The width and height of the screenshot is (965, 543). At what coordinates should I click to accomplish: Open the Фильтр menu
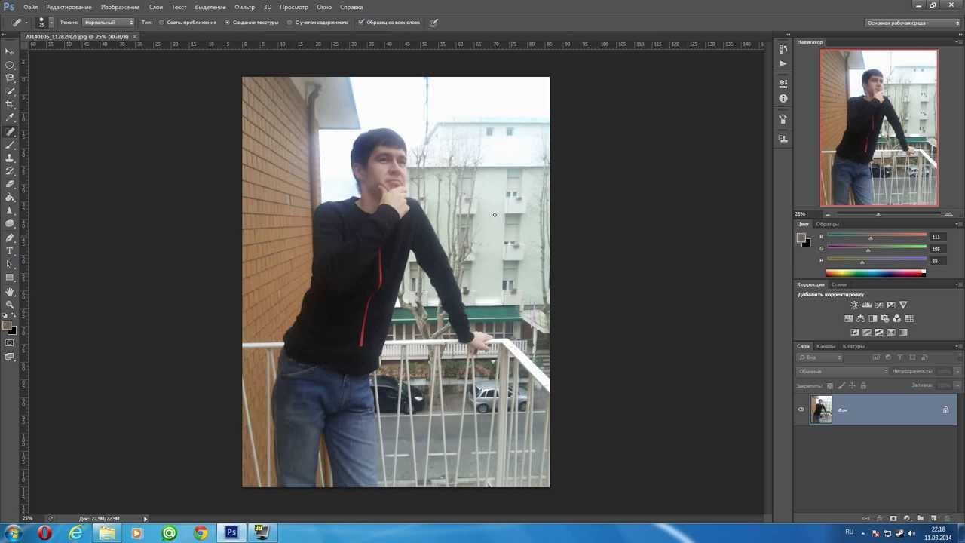click(x=244, y=7)
